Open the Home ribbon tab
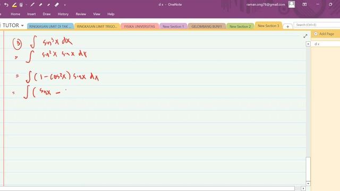 pos(15,14)
